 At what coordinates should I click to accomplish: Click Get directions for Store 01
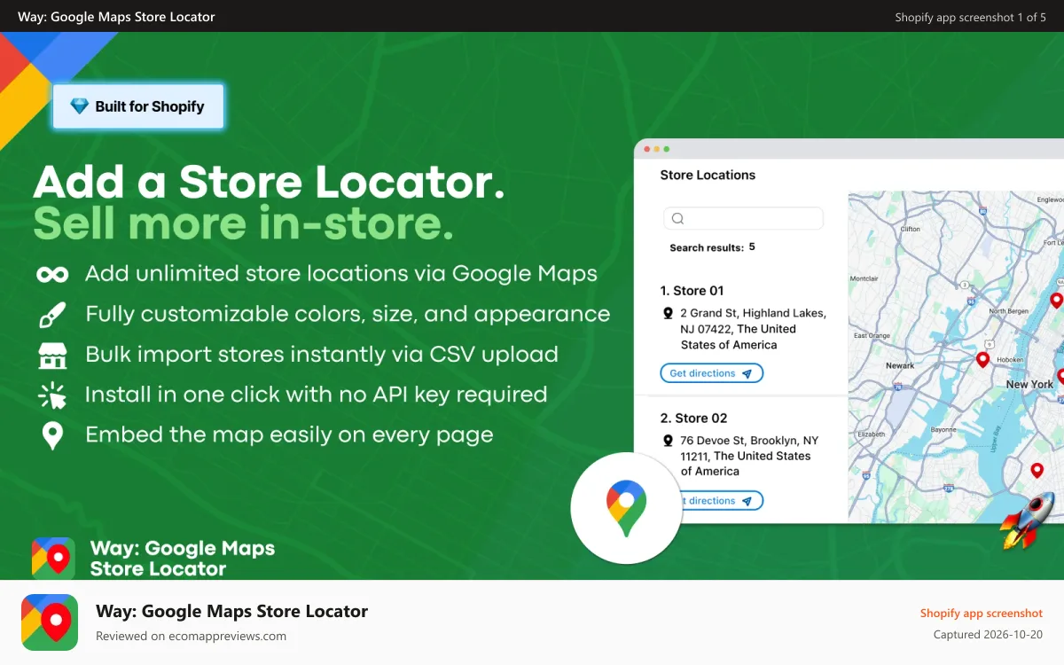(711, 373)
